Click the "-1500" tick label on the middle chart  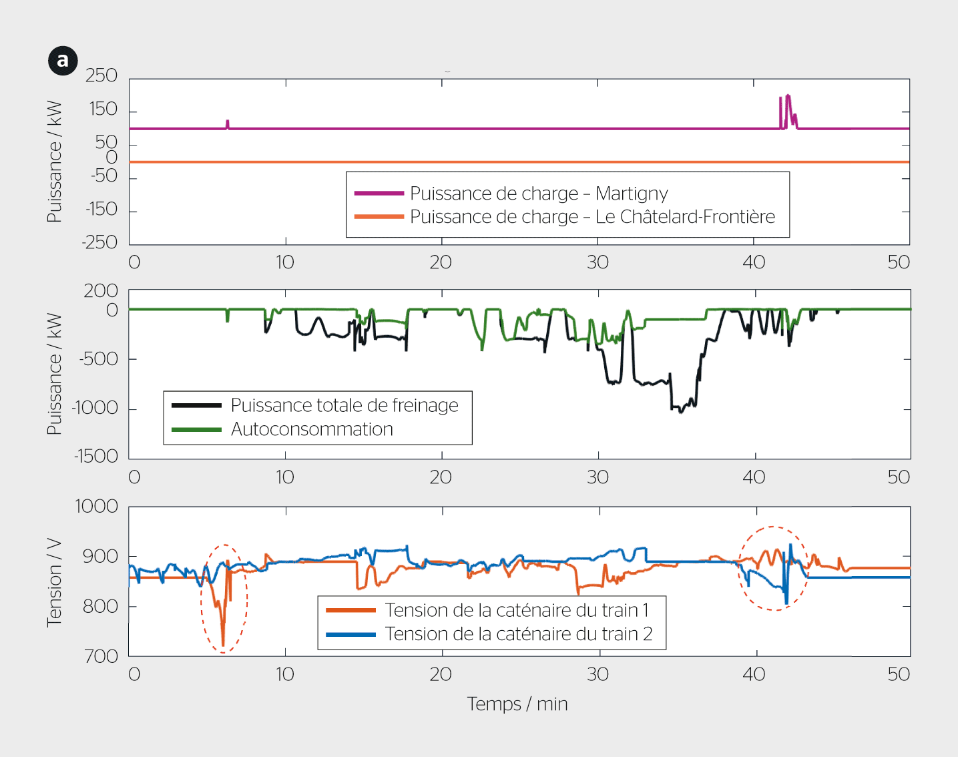(x=96, y=457)
